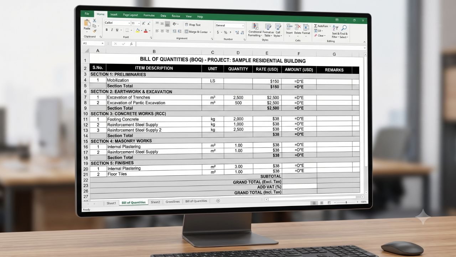Switch to Normal view in status bar
This screenshot has height=257, width=456.
[314, 203]
